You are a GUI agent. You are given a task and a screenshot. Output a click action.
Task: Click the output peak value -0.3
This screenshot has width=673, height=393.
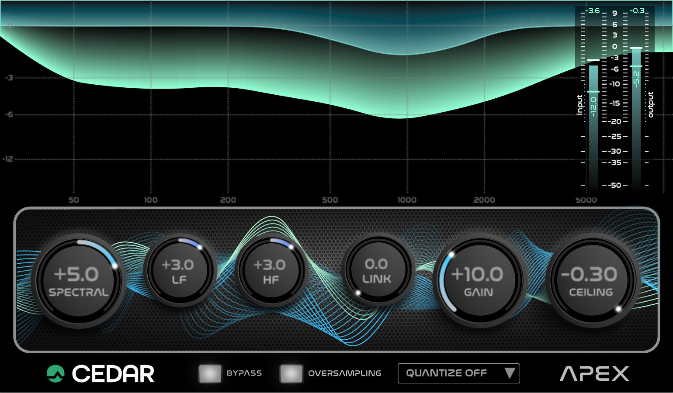638,11
